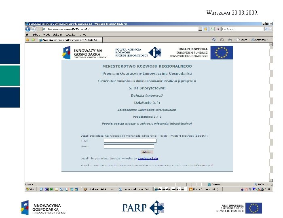Click the Windows Start button
The width and height of the screenshot is (283, 218).
(x=31, y=189)
